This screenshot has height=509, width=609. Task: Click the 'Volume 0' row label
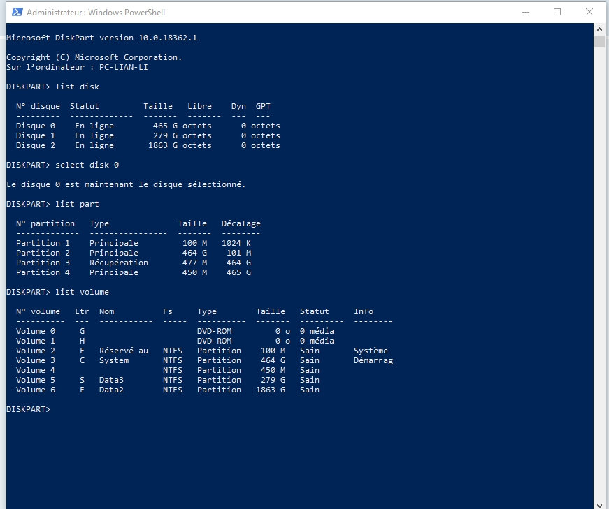click(36, 331)
